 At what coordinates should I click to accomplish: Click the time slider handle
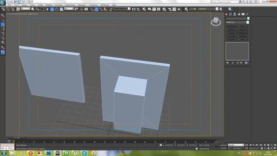pyautogui.click(x=17, y=138)
